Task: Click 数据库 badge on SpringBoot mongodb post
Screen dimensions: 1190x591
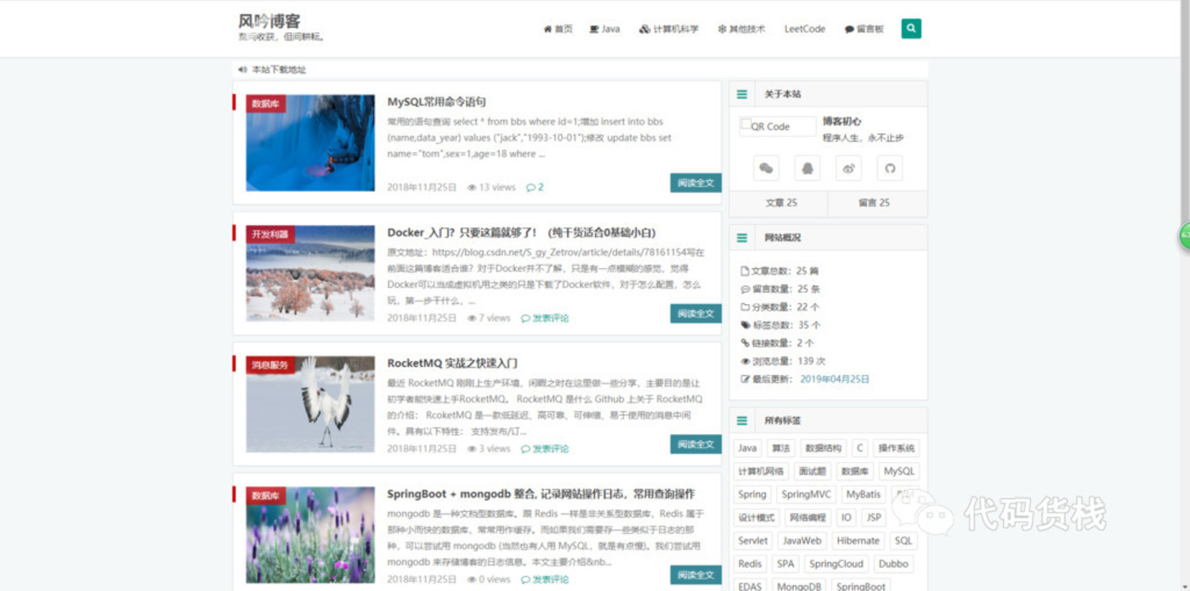Action: (265, 496)
